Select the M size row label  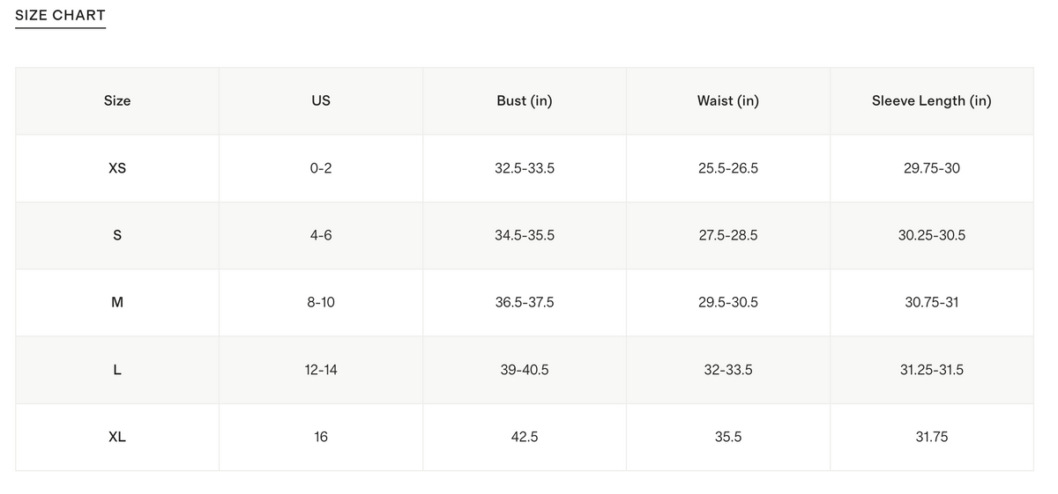click(x=117, y=302)
